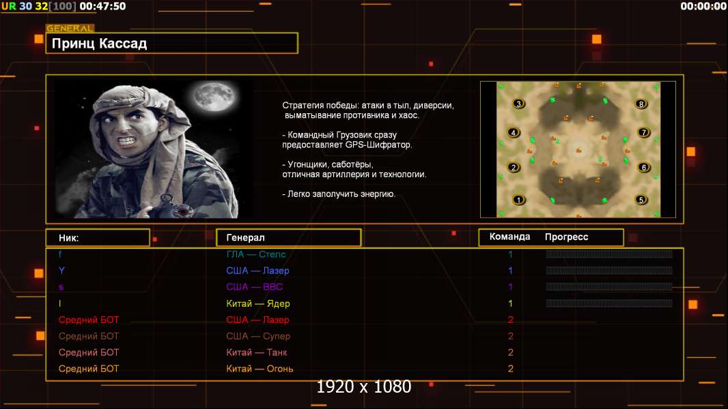Click the 00:47:50 timer at top left
This screenshot has width=728, height=409.
point(102,6)
